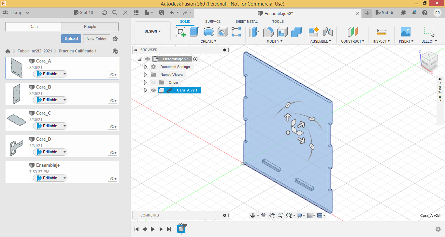Click the Press Pull tool icon
Screen dimensions: 445x237
click(x=254, y=32)
